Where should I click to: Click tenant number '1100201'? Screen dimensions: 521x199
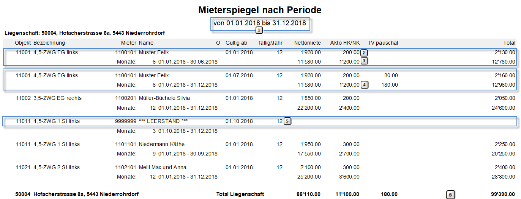tap(126, 98)
